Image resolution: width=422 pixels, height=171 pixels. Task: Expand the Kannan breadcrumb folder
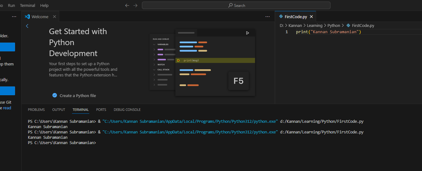[295, 26]
